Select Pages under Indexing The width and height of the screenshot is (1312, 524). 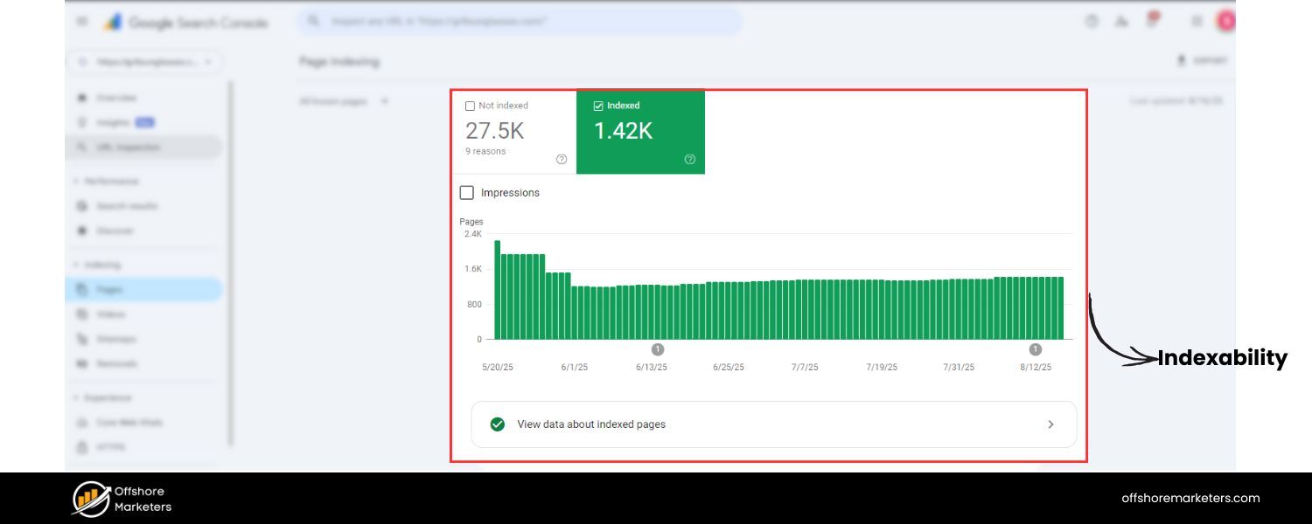point(108,289)
